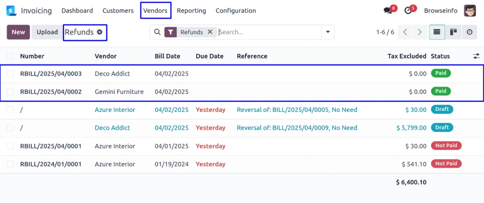The image size is (484, 203).
Task: Click the user avatar picture
Action: point(469,11)
